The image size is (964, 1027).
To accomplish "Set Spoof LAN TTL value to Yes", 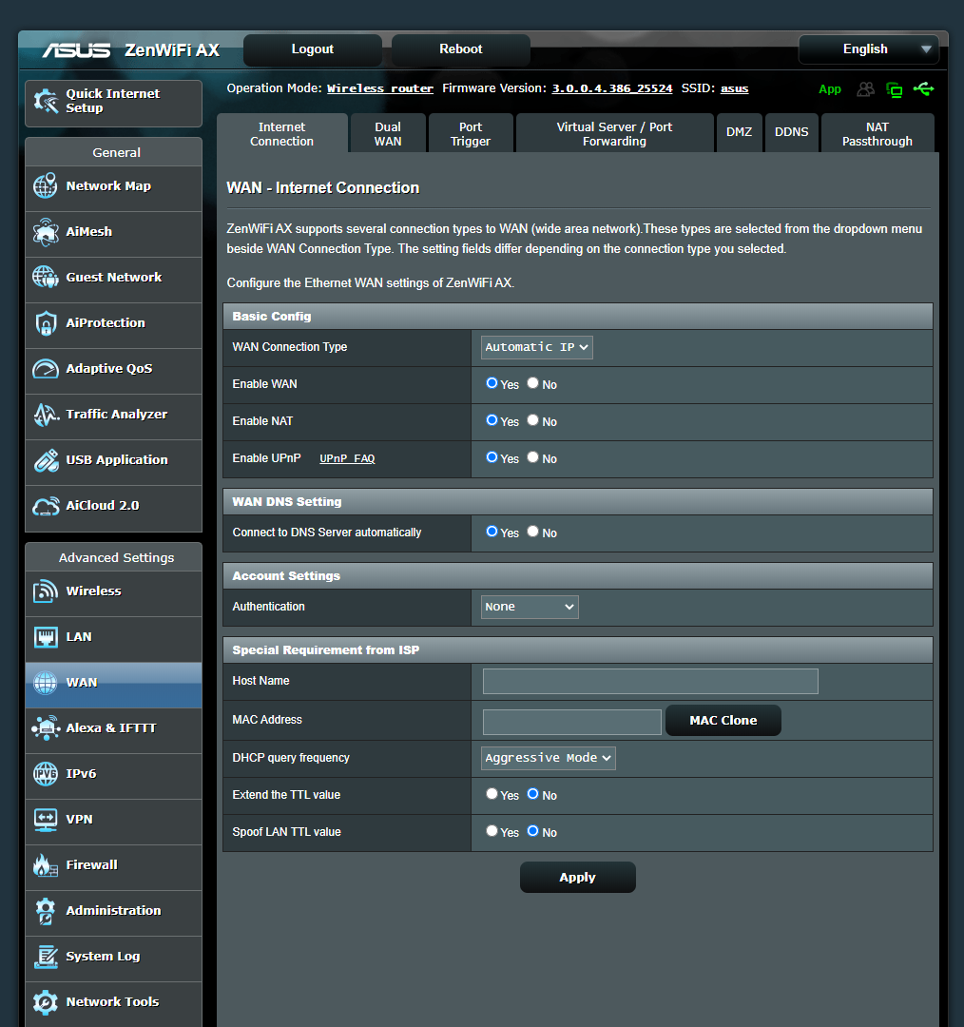I will pyautogui.click(x=492, y=831).
